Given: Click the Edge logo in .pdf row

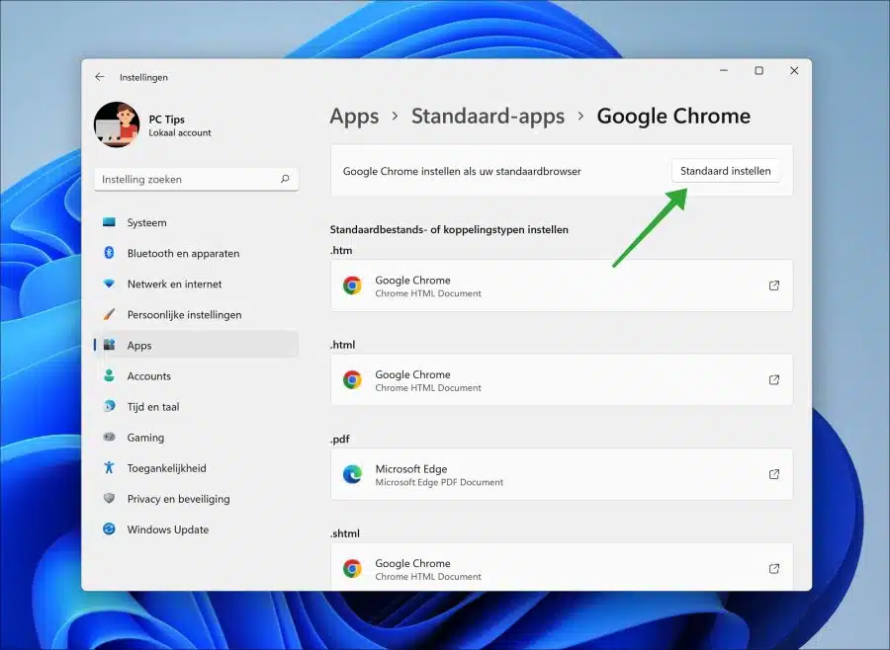Looking at the screenshot, I should click(352, 474).
